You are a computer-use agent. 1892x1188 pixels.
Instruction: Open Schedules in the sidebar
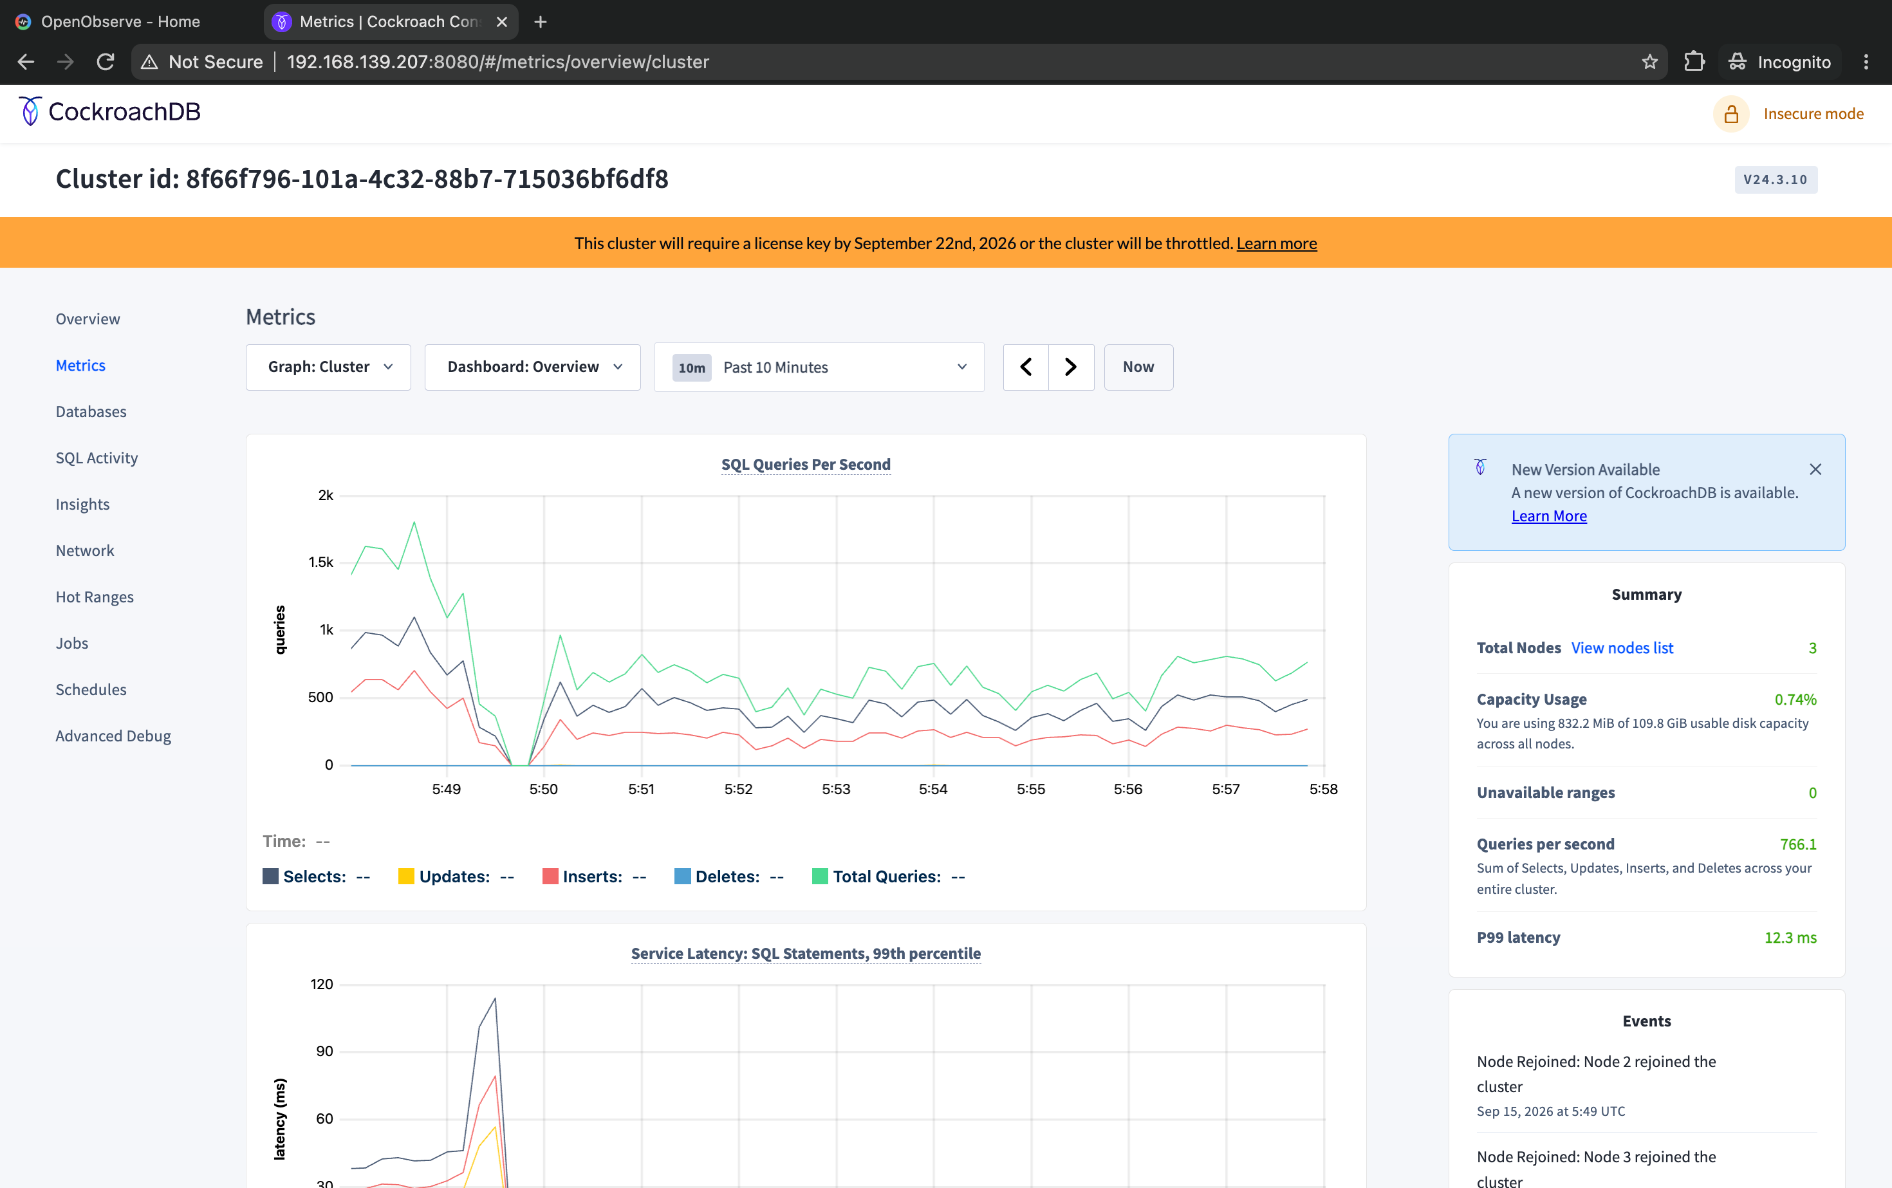tap(91, 690)
